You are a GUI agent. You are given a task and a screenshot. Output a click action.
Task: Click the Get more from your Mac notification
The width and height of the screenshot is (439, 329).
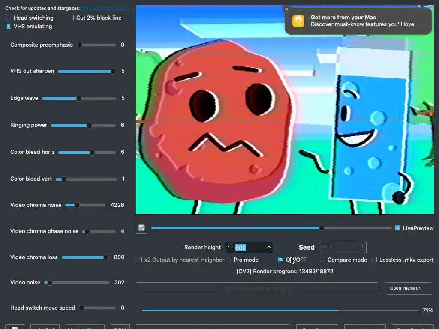(x=358, y=21)
